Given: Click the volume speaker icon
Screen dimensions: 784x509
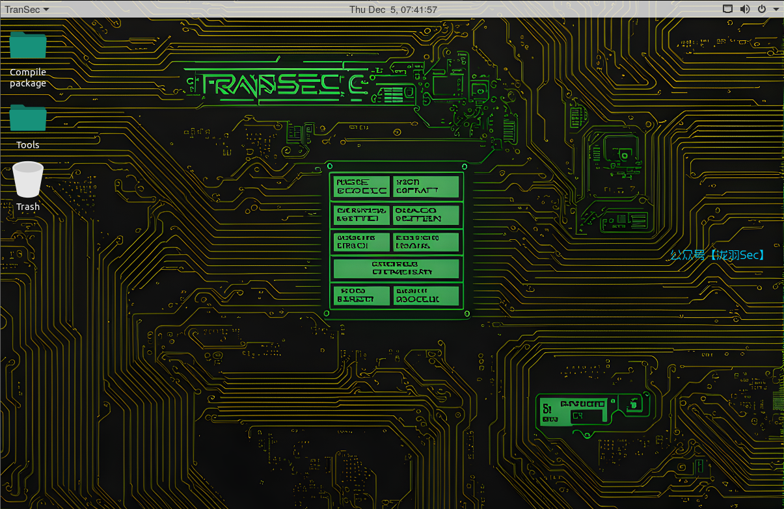Looking at the screenshot, I should click(745, 9).
